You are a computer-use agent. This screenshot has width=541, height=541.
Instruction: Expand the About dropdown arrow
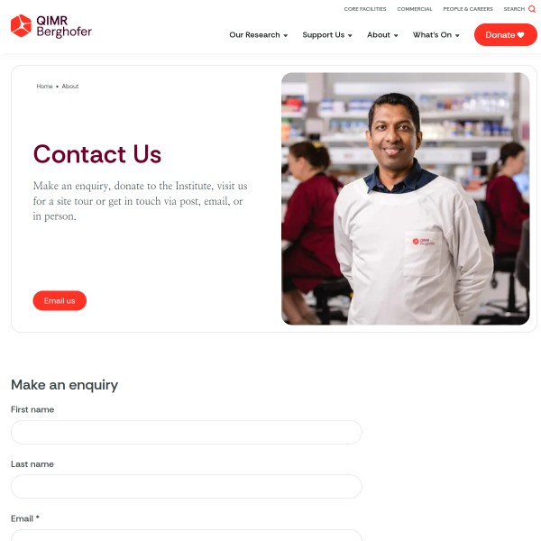tap(396, 35)
